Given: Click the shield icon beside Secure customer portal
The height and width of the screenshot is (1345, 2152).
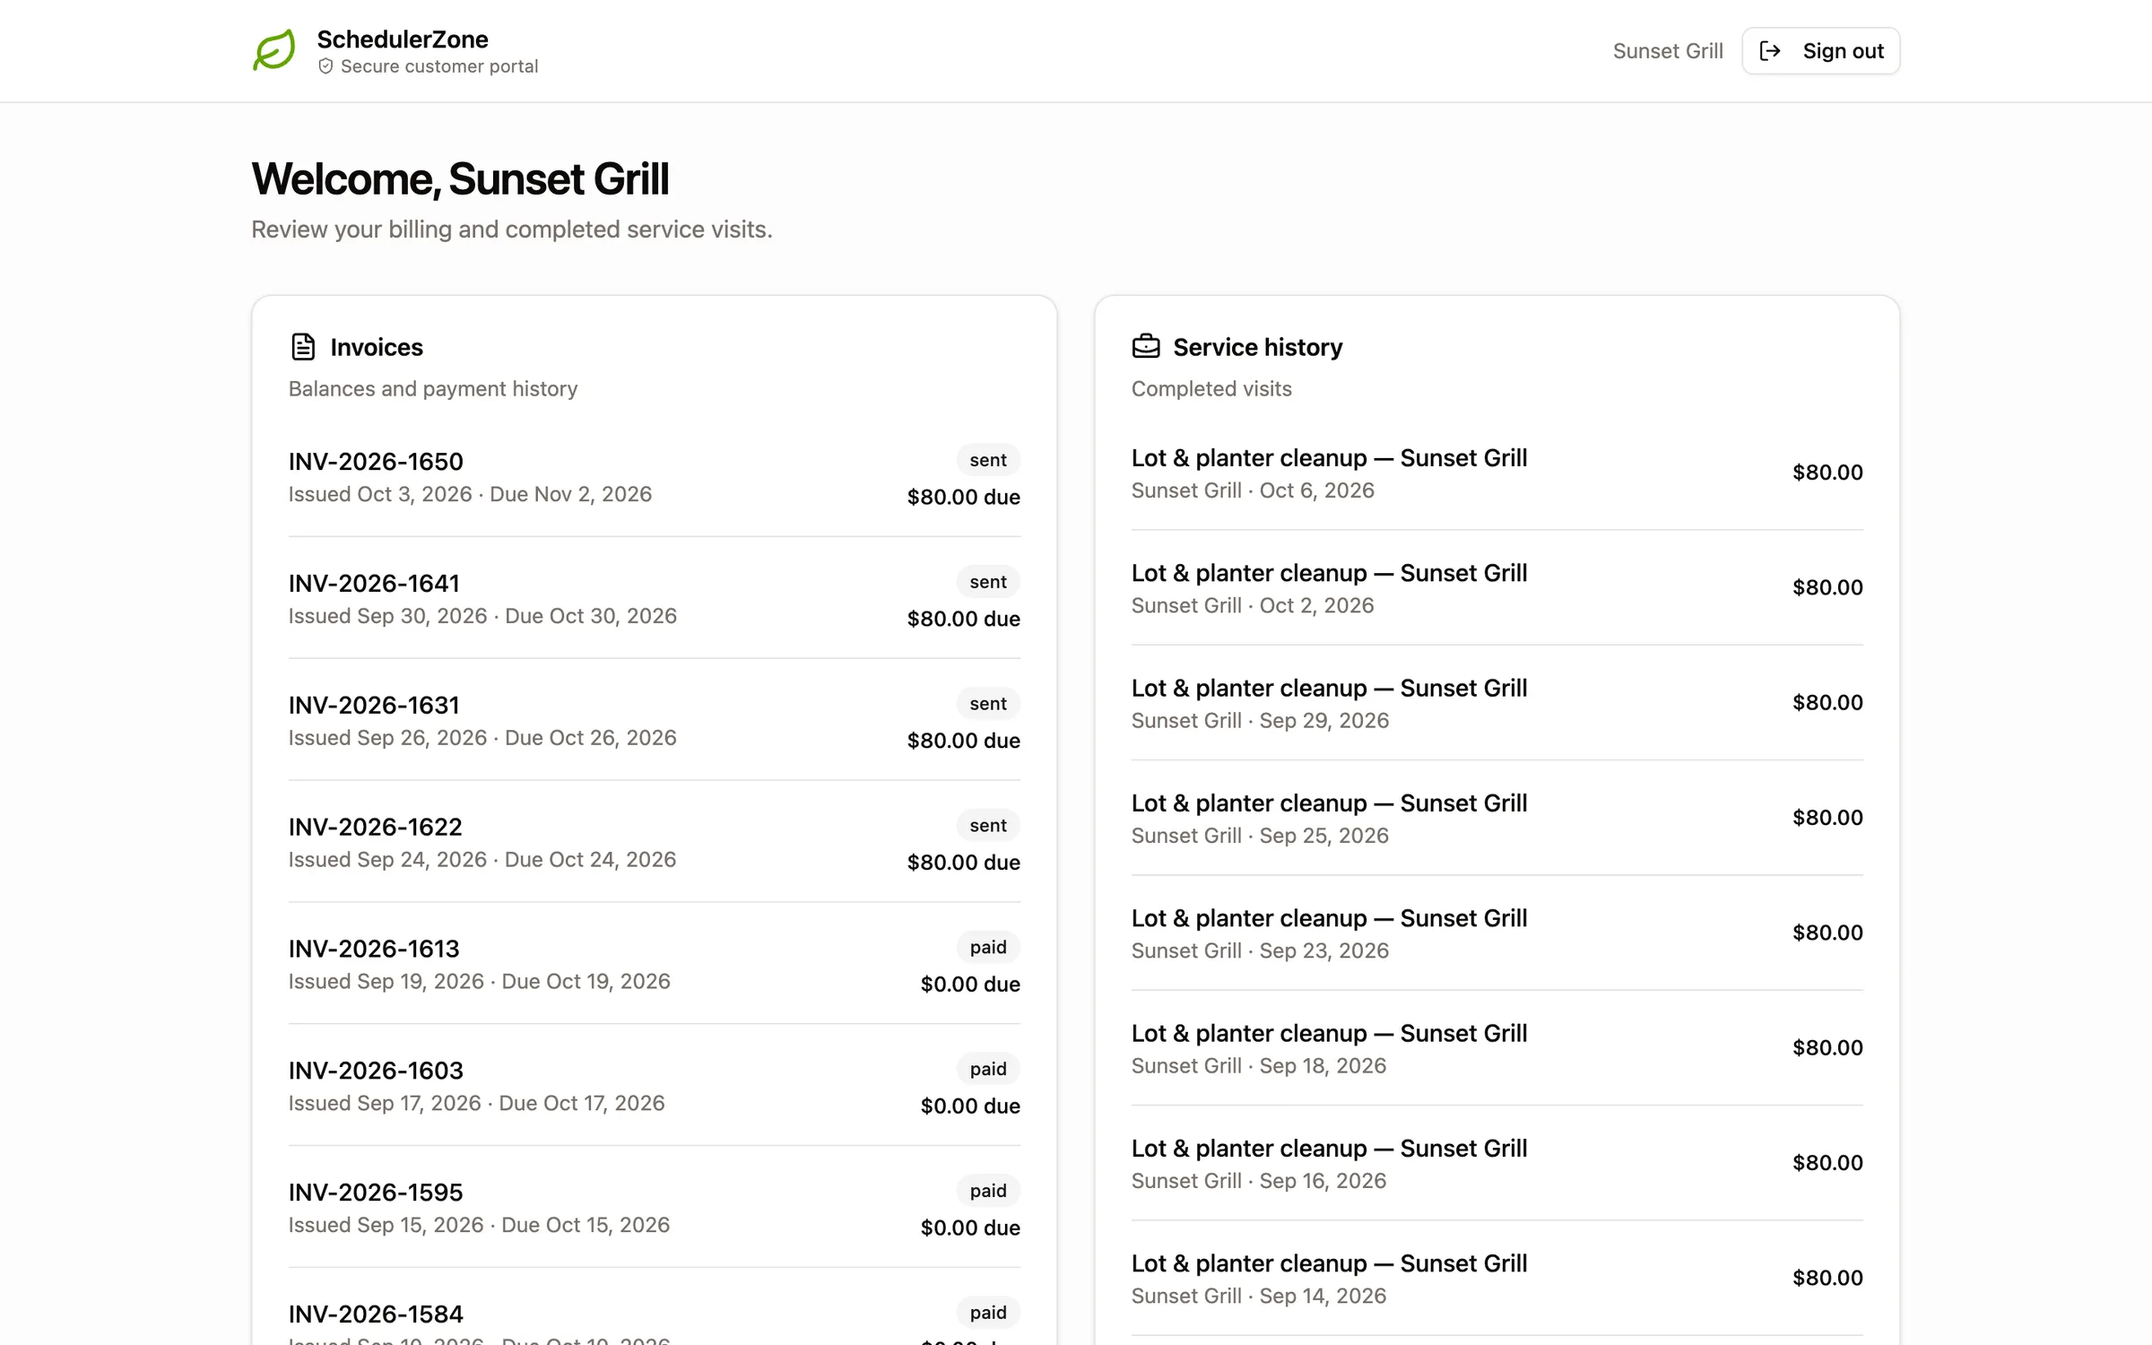Looking at the screenshot, I should (325, 66).
